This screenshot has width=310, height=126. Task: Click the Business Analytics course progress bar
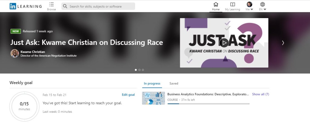coord(208,104)
